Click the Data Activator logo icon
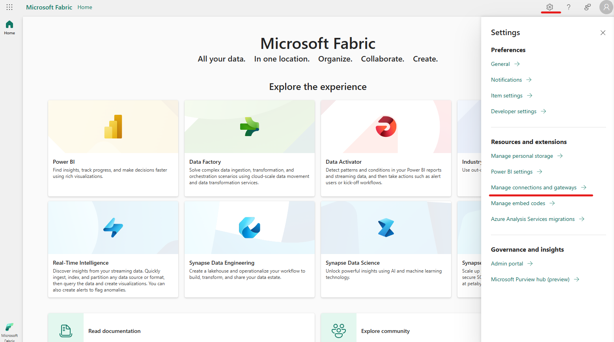 pyautogui.click(x=386, y=127)
